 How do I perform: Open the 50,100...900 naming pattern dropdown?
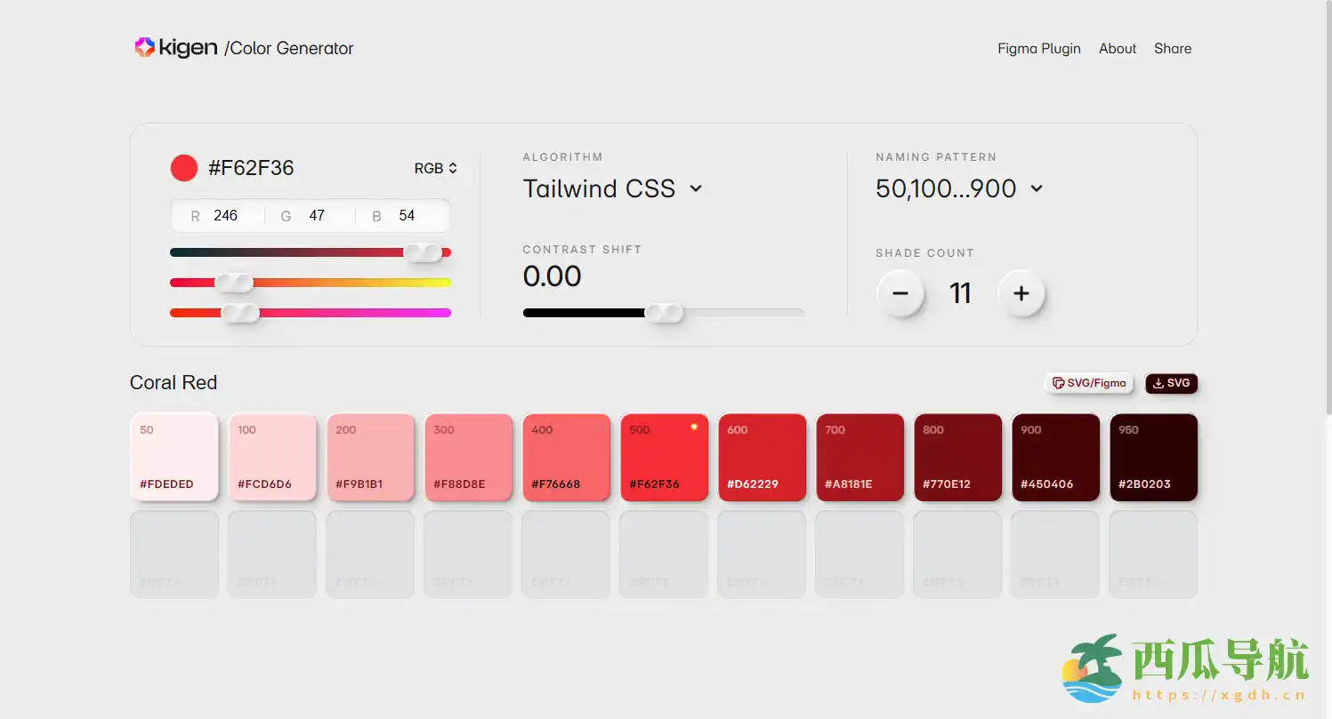coord(959,188)
